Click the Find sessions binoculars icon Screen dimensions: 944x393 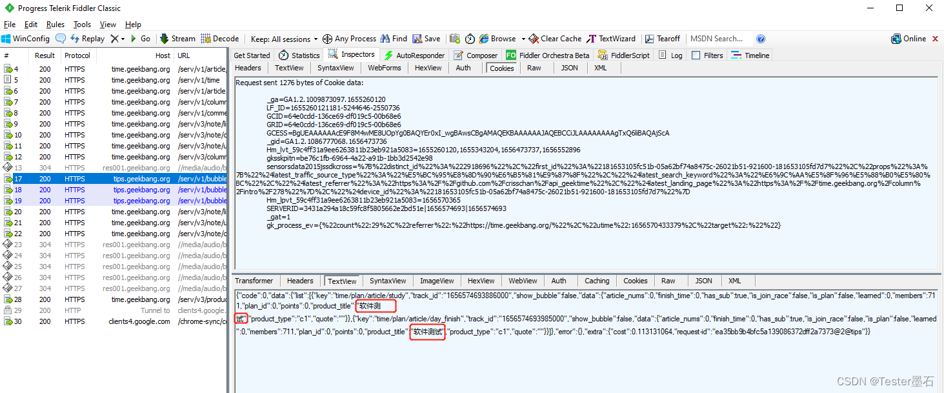click(x=385, y=38)
